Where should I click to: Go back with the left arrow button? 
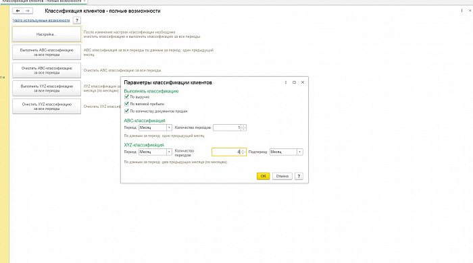pyautogui.click(x=18, y=11)
